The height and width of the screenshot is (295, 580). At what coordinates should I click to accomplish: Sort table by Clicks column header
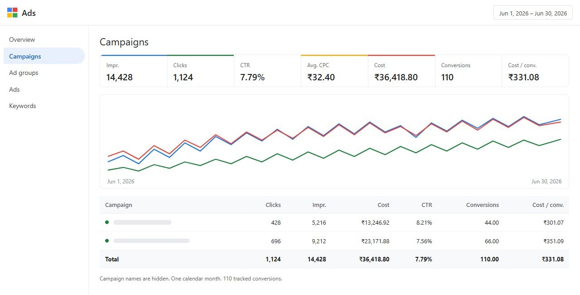[273, 205]
